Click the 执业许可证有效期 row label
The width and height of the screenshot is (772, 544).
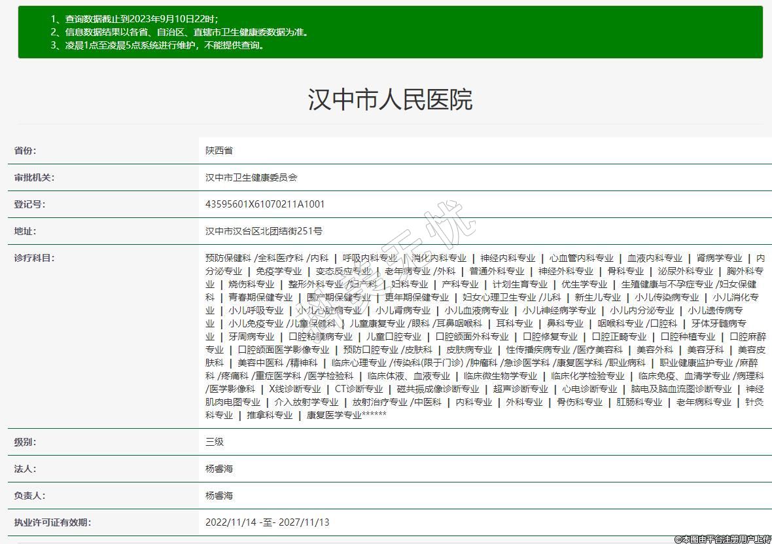pos(53,522)
